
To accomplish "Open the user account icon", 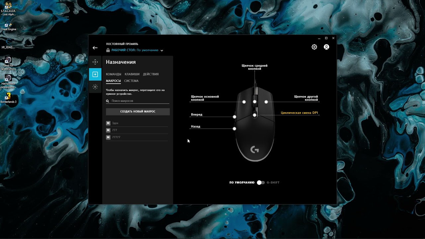I will click(326, 47).
